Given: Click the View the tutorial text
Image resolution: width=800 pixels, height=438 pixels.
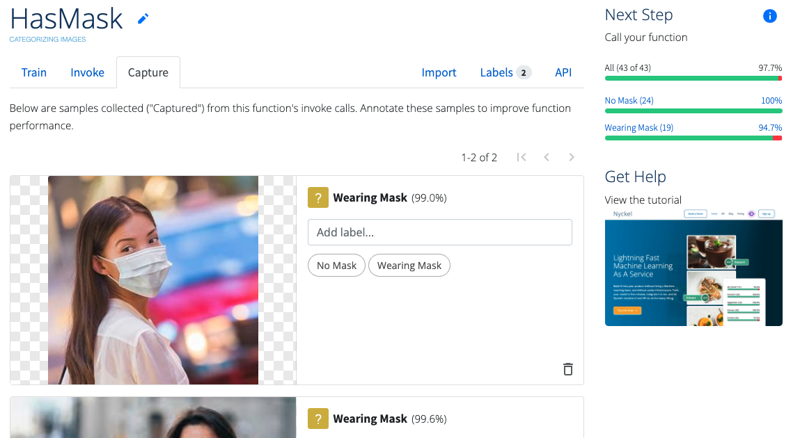Looking at the screenshot, I should click(643, 200).
